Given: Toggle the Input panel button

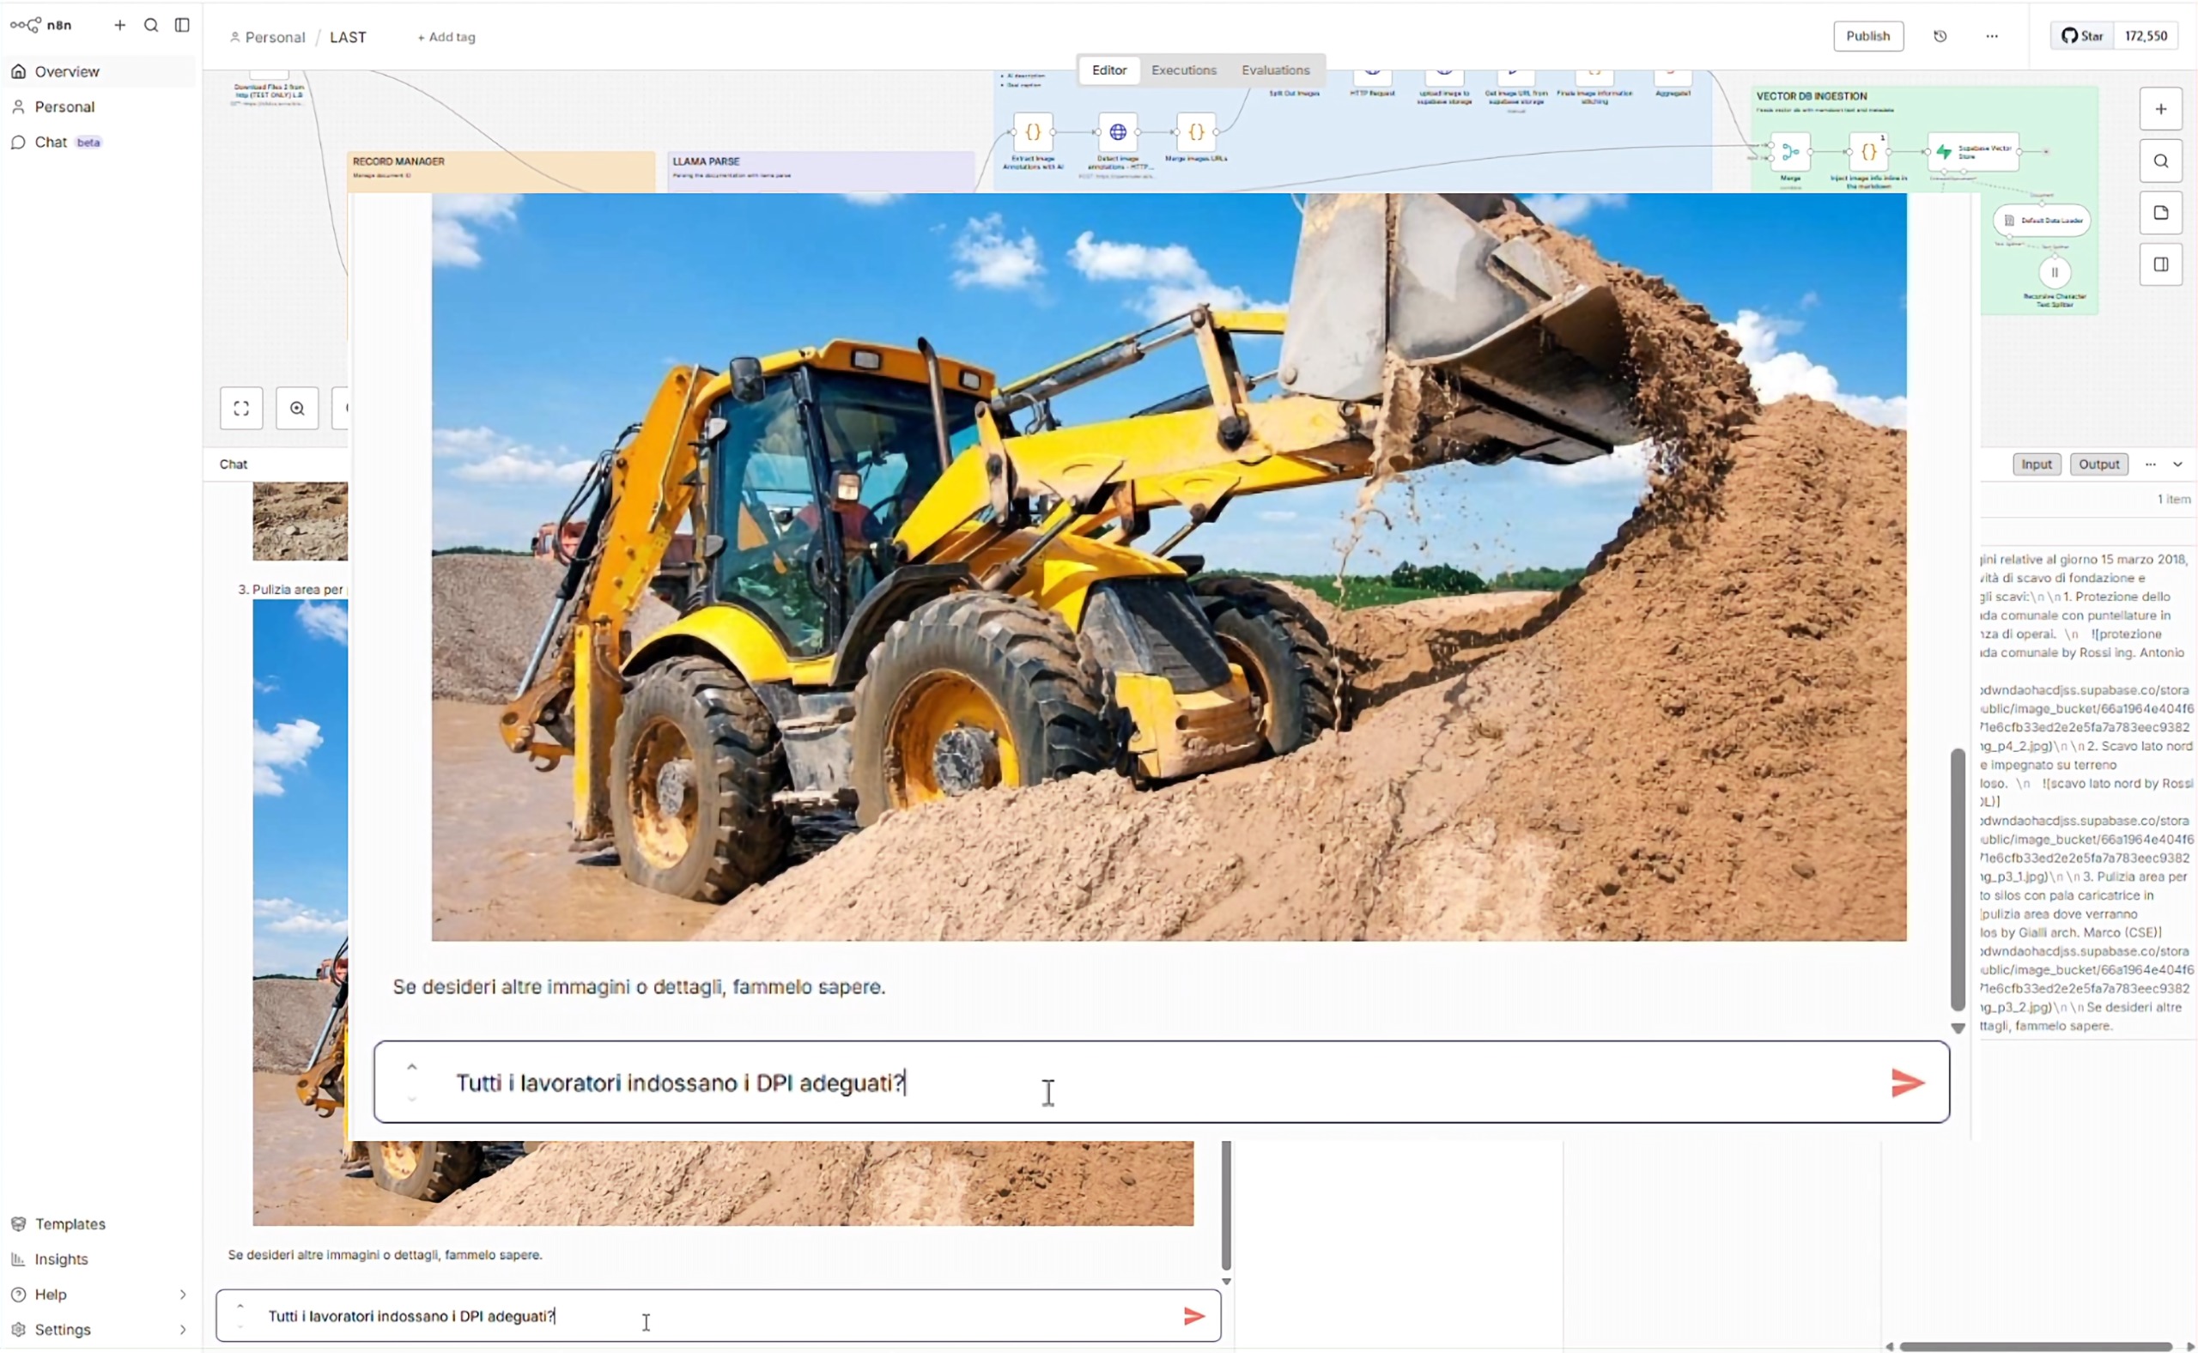Looking at the screenshot, I should (2036, 464).
